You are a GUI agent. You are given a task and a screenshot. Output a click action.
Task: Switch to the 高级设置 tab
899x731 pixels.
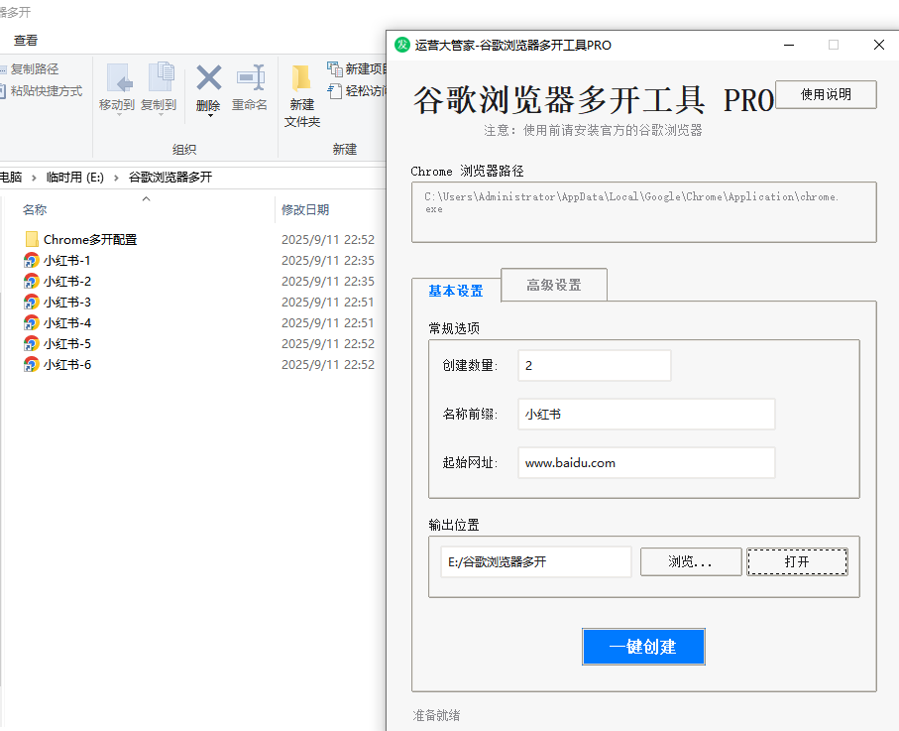pyautogui.click(x=554, y=285)
